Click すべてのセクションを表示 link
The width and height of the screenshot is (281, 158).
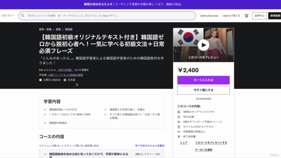[x=150, y=146]
